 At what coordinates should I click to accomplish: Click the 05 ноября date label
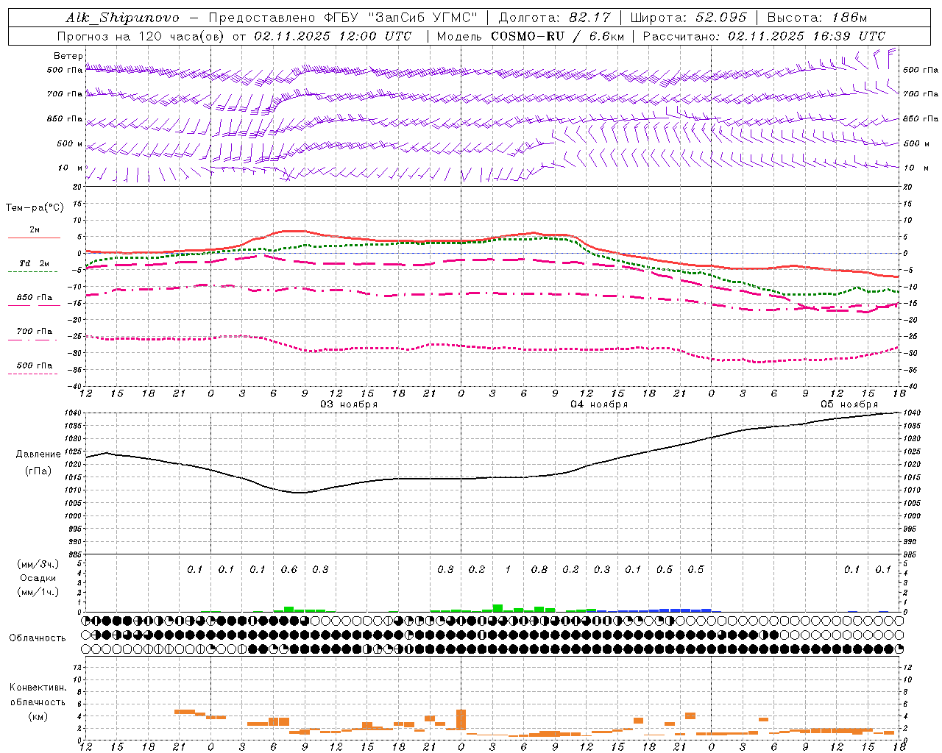point(849,404)
